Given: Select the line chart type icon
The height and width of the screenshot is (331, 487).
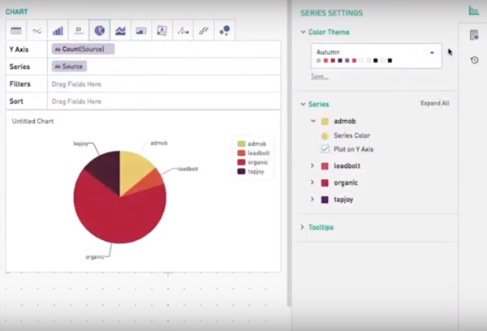Looking at the screenshot, I should click(x=37, y=31).
